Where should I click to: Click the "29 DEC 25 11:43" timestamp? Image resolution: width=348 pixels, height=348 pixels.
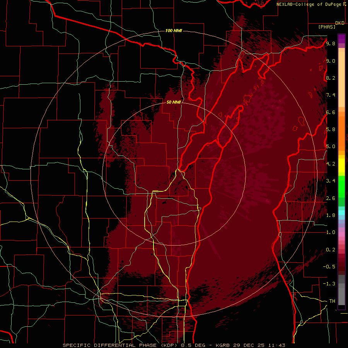point(259,345)
